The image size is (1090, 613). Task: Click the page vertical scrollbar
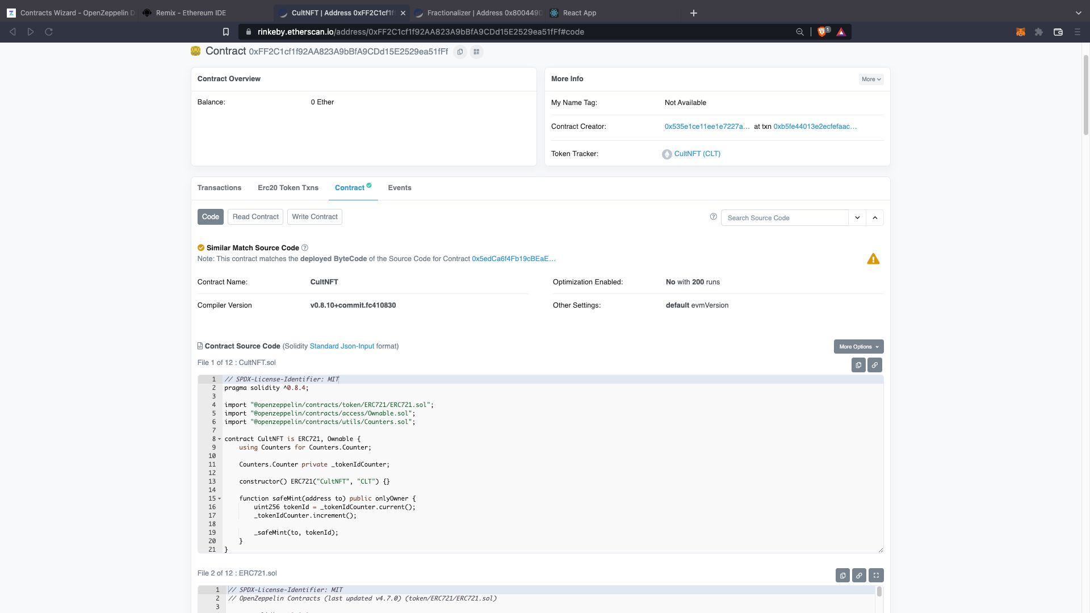click(1086, 95)
